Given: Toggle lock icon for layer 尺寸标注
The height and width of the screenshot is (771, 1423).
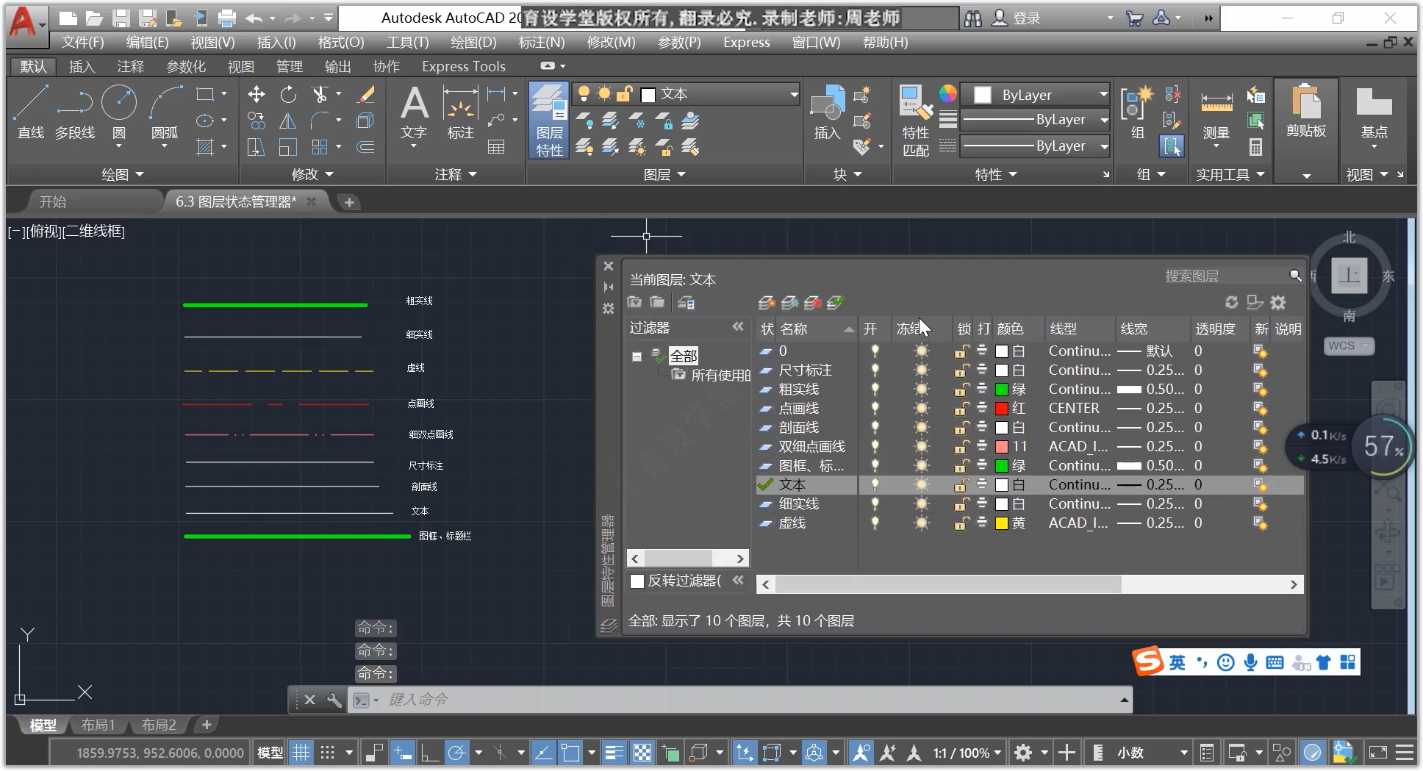Looking at the screenshot, I should pos(961,370).
